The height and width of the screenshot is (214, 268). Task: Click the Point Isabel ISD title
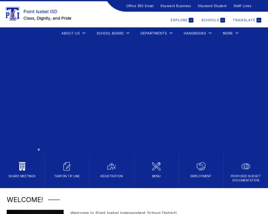(x=40, y=12)
